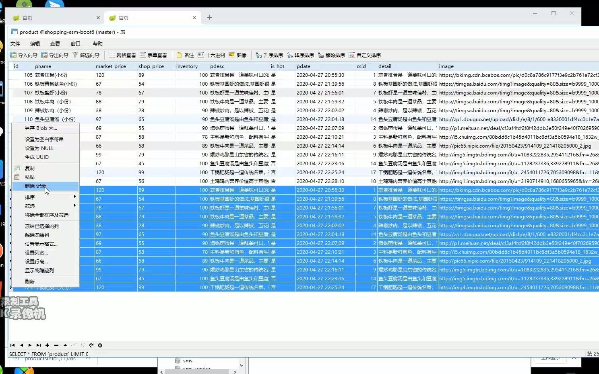This screenshot has width=599, height=374.
Task: Click the pname column header
Action: [64, 66]
